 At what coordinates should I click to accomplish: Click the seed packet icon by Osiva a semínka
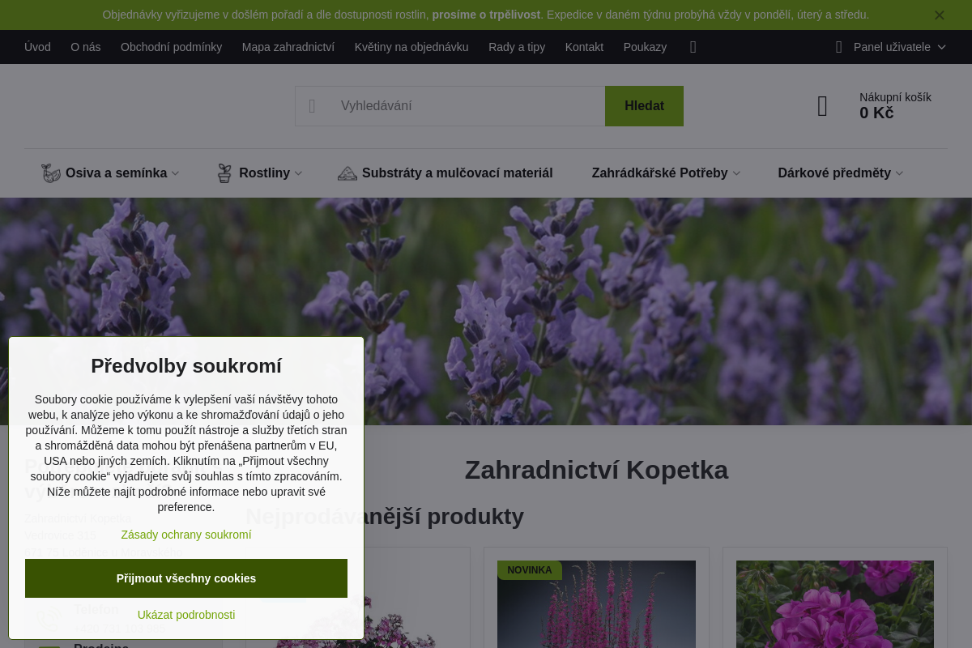coord(51,173)
